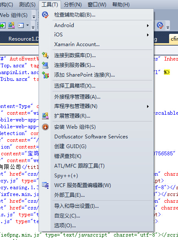Click the WCF Service Configuration Editor icon
Viewport: 178px width, 240px height.
tap(45, 185)
